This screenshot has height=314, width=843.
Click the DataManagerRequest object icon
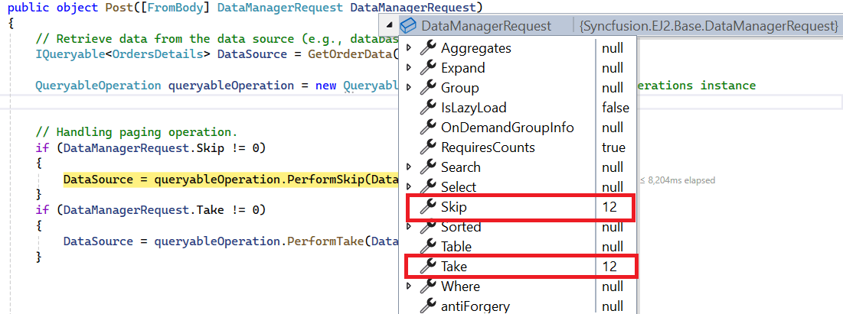(x=408, y=26)
